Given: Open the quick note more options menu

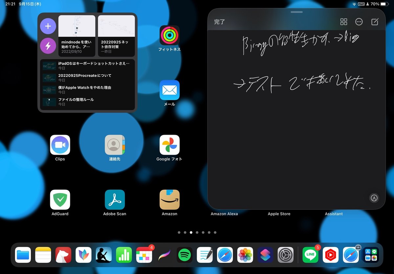Looking at the screenshot, I should point(359,22).
